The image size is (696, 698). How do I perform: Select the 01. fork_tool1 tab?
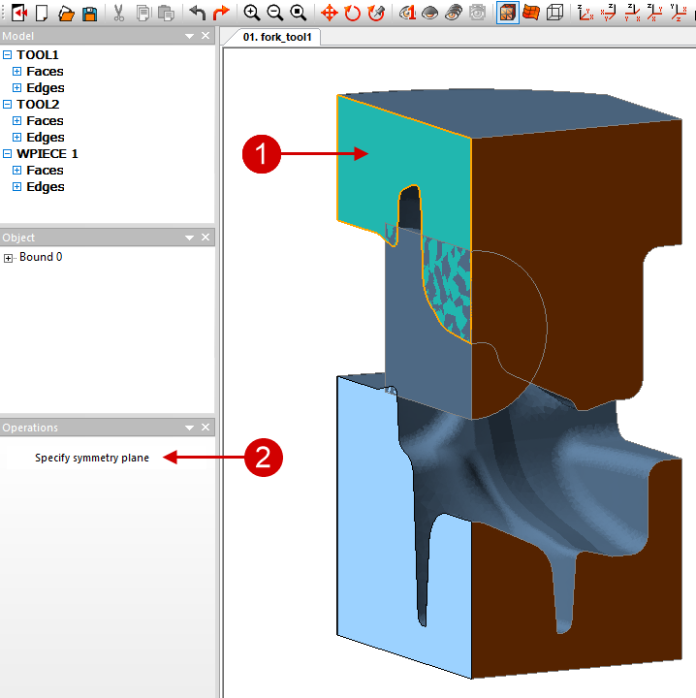click(271, 38)
